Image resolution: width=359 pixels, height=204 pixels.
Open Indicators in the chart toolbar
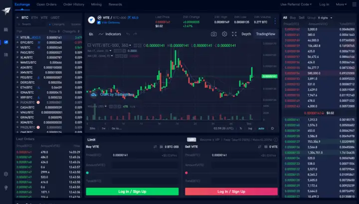[x=110, y=34]
